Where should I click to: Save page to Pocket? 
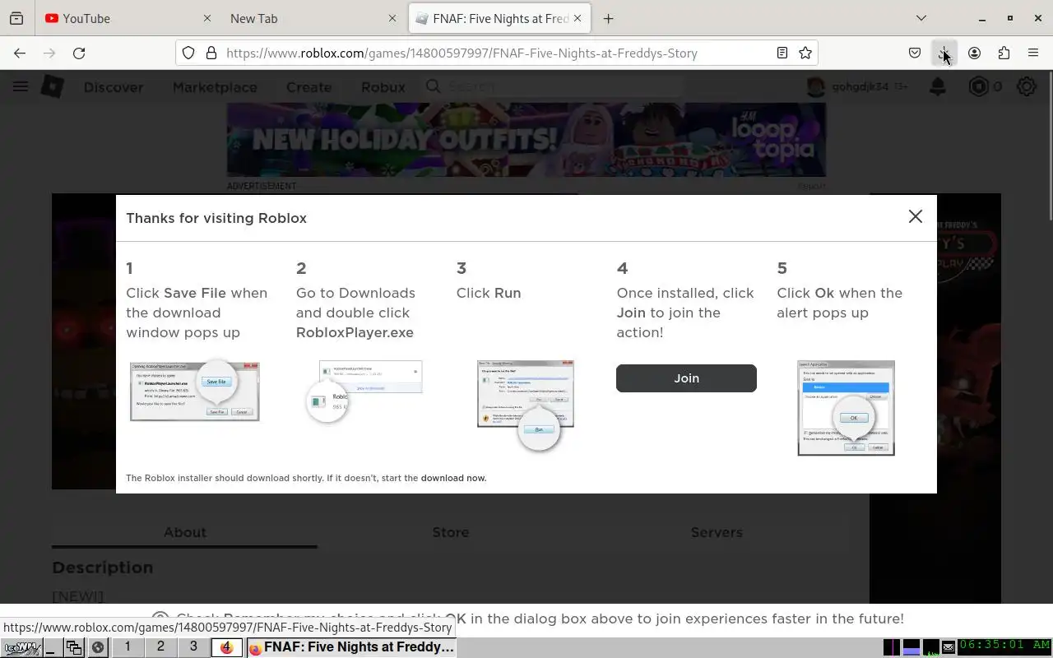click(915, 53)
